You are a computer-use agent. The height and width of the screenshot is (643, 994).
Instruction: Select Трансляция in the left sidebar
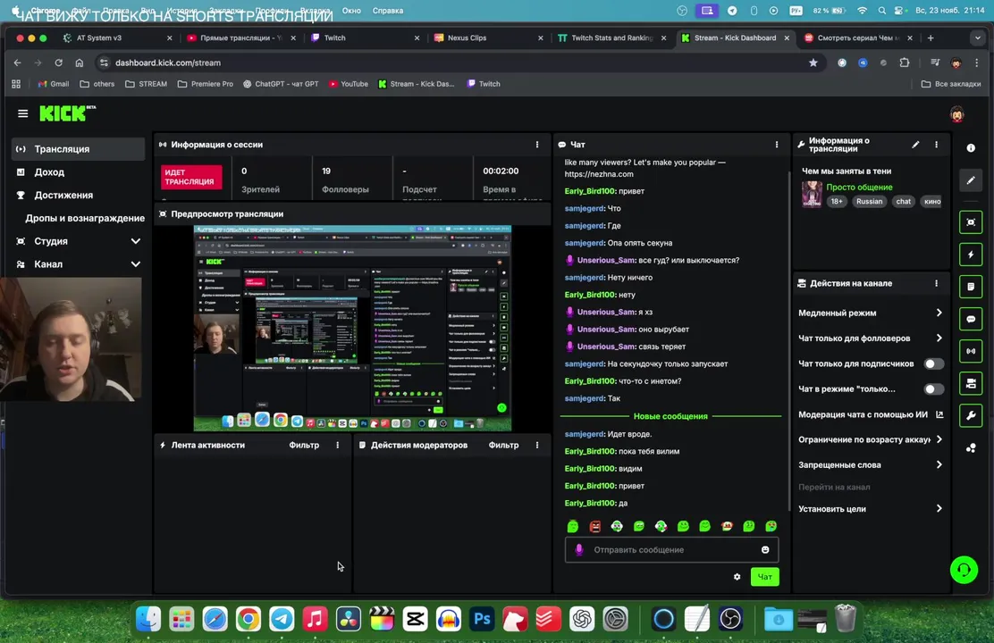coord(78,149)
